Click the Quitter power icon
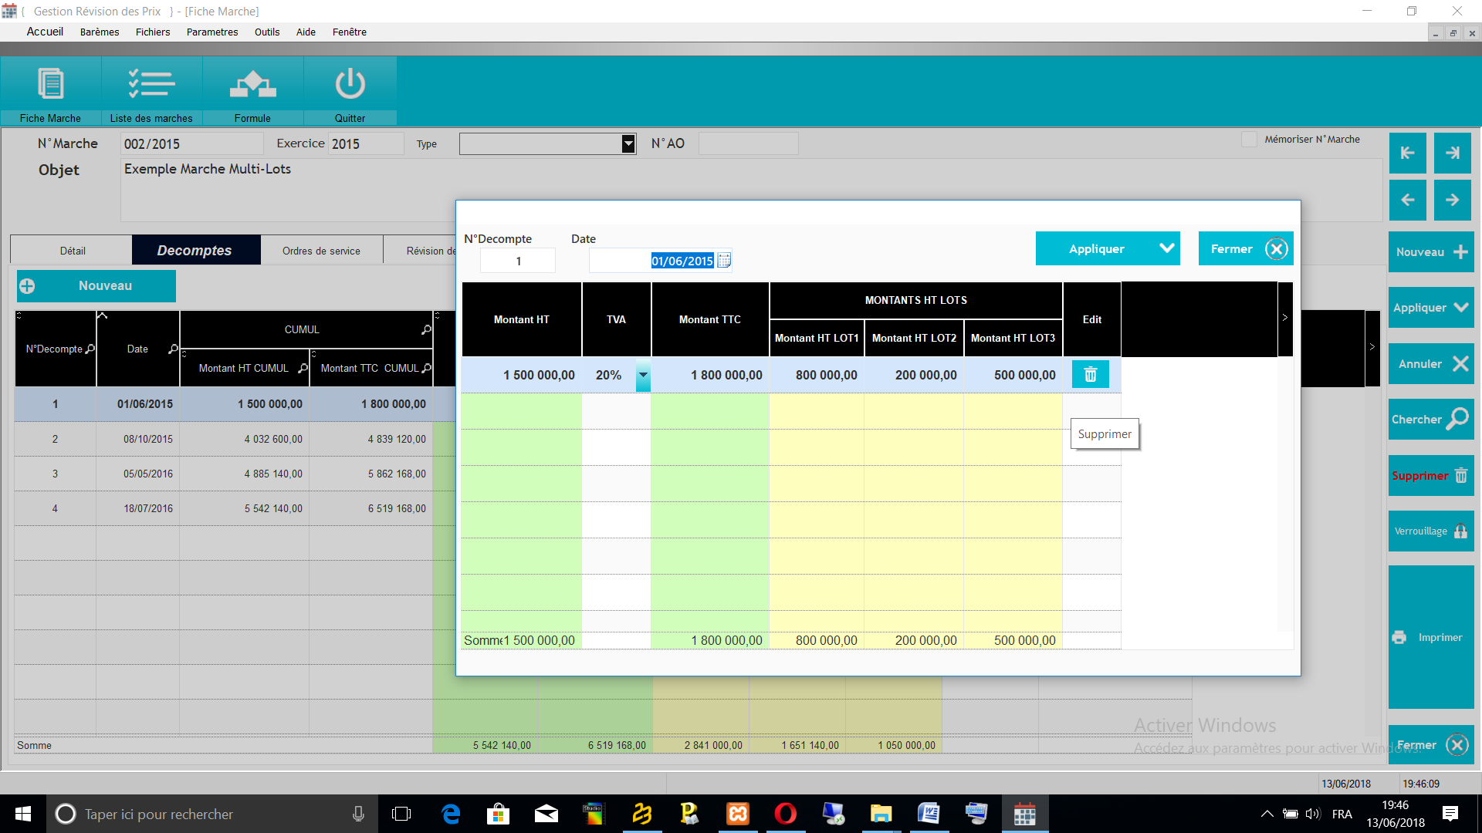This screenshot has width=1482, height=833. 350,85
